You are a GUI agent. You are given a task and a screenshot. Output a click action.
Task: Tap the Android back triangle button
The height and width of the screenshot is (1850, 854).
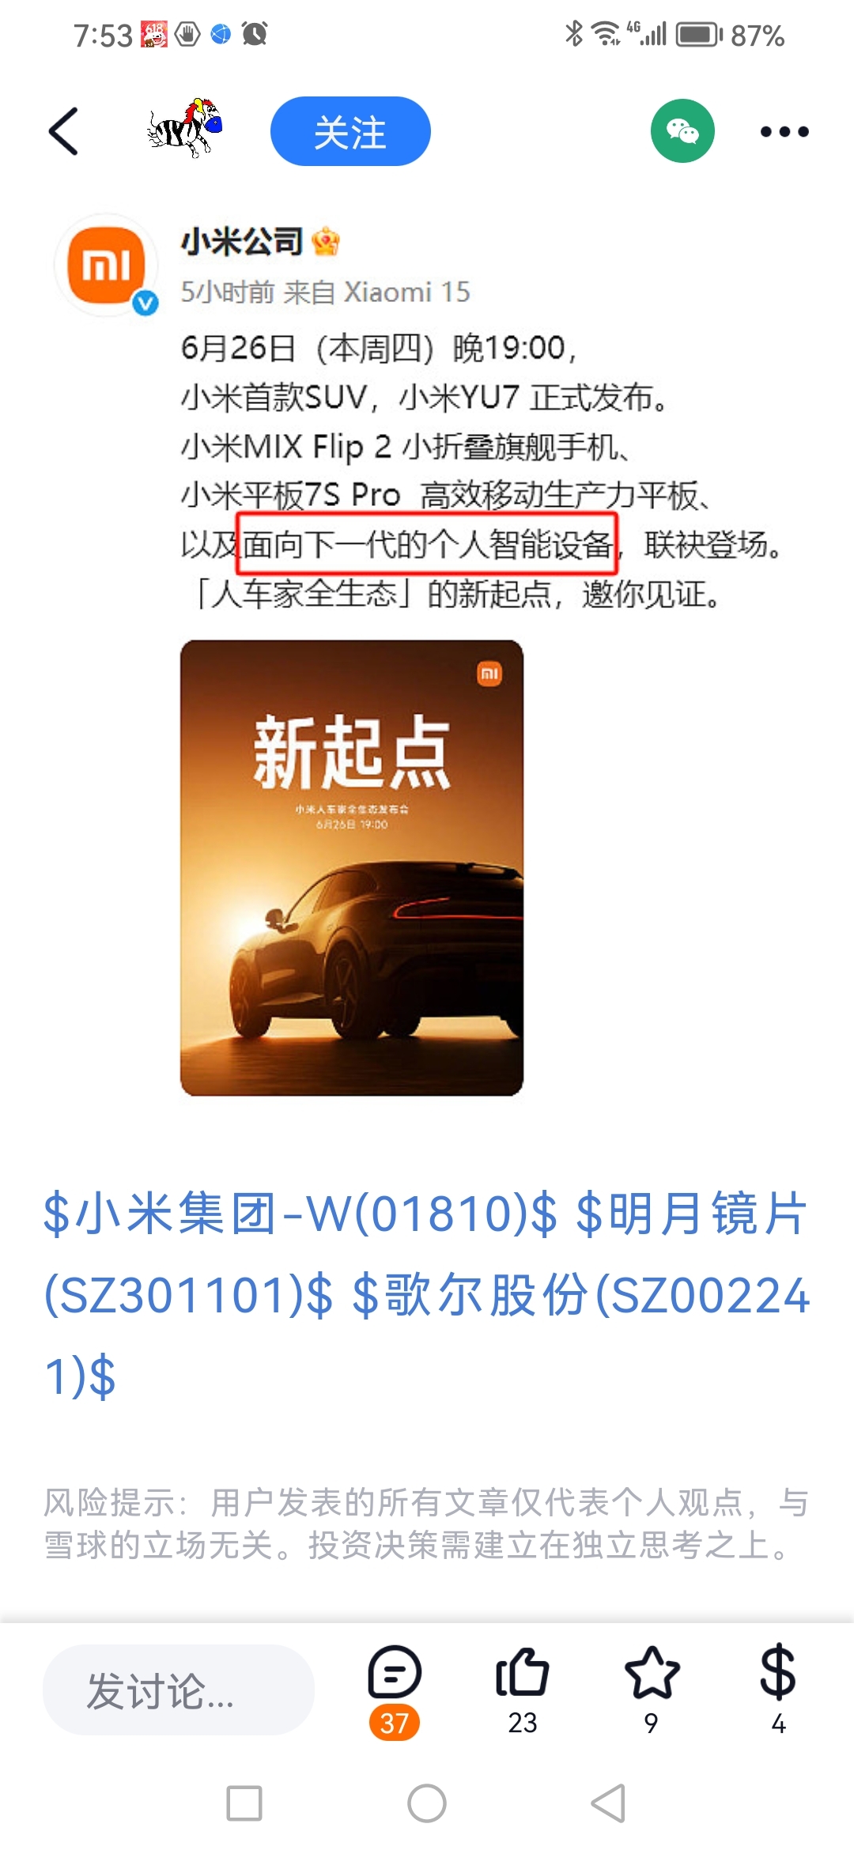608,1803
